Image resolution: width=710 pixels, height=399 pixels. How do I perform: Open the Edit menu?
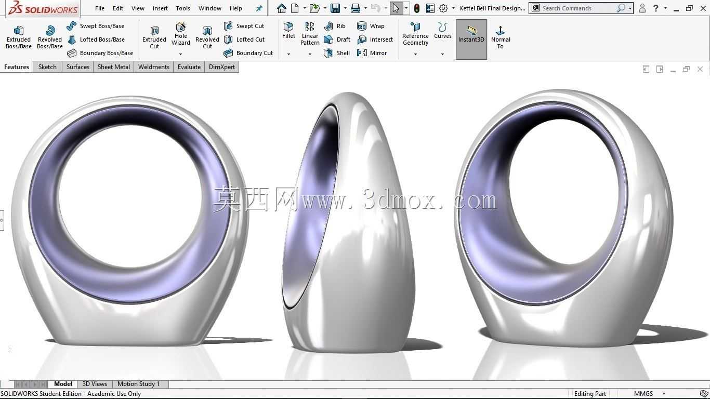[118, 8]
